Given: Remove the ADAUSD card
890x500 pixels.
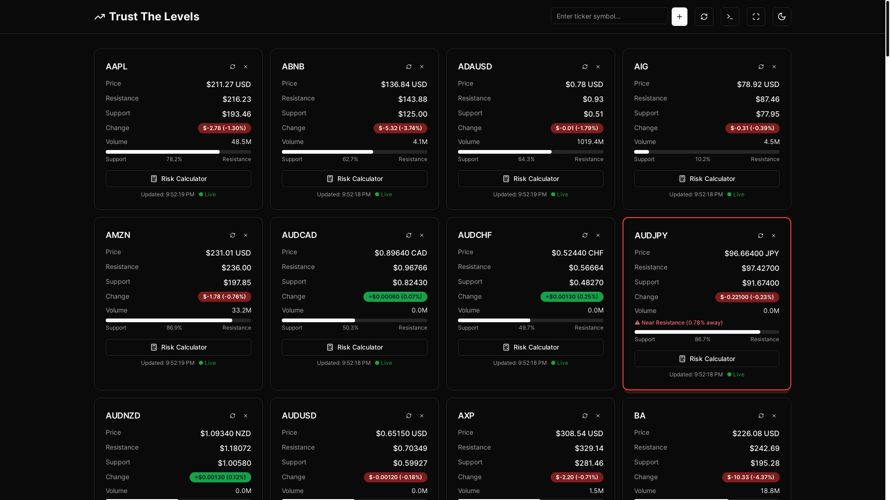Looking at the screenshot, I should click(598, 67).
